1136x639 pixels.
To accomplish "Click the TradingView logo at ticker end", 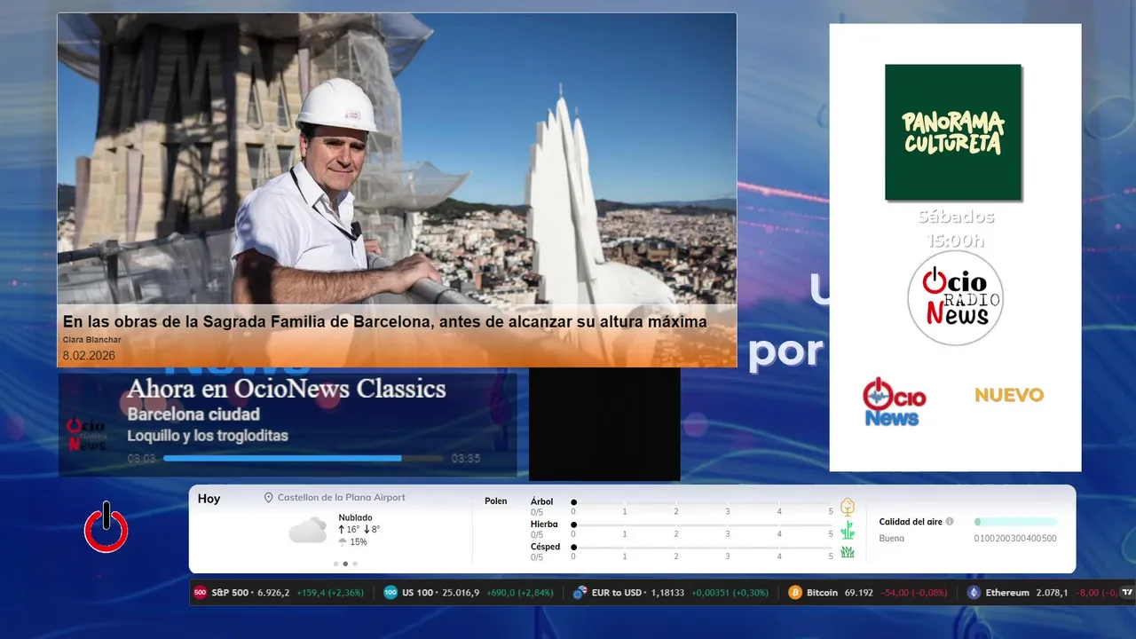I will (1127, 592).
